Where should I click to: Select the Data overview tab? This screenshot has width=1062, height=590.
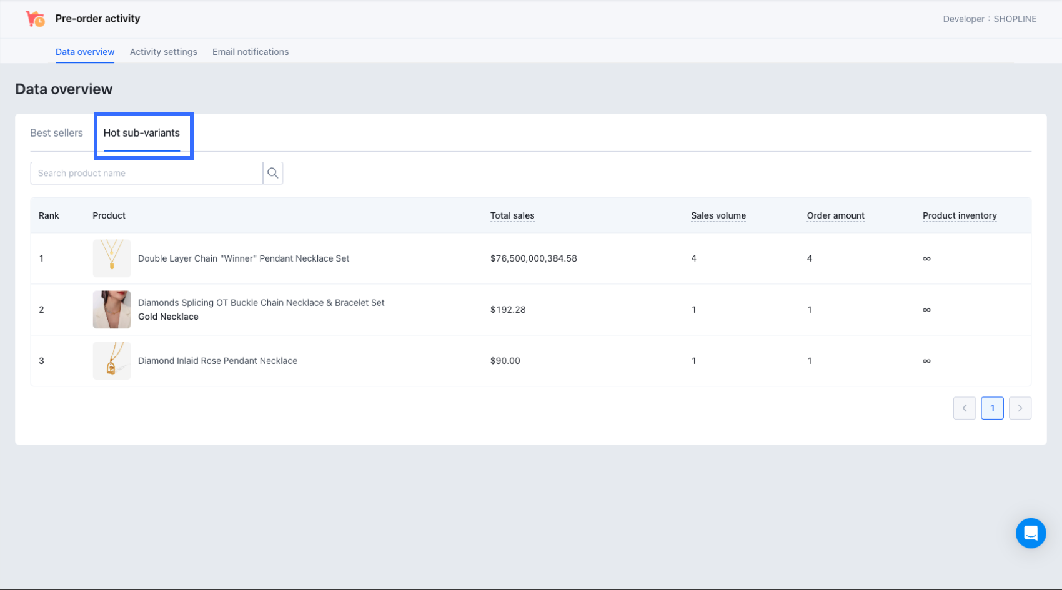point(85,52)
